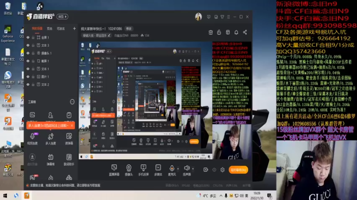Open the toolbox person-list tool icon
The image size is (357, 200).
point(50,115)
